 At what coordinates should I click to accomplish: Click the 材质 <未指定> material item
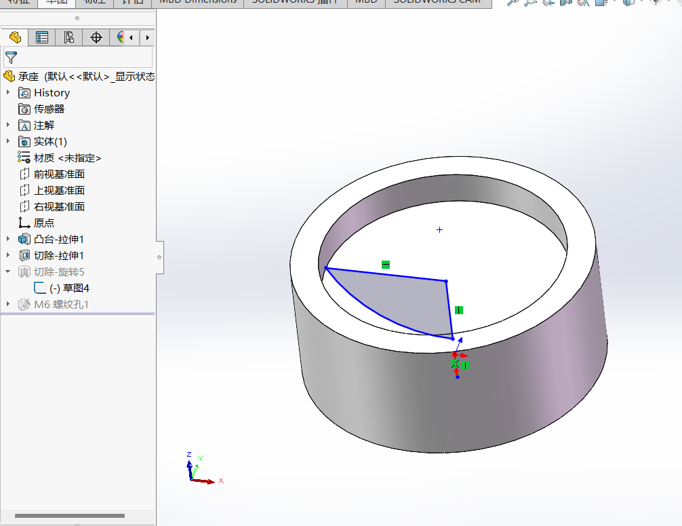click(x=59, y=158)
